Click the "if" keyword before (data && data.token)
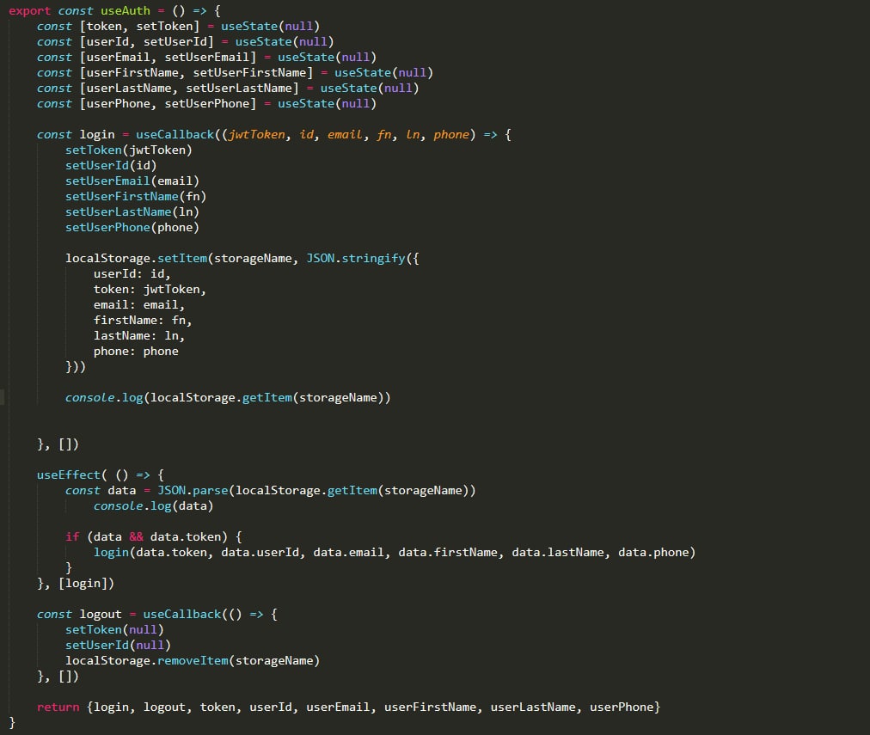This screenshot has height=735, width=870. (x=72, y=537)
